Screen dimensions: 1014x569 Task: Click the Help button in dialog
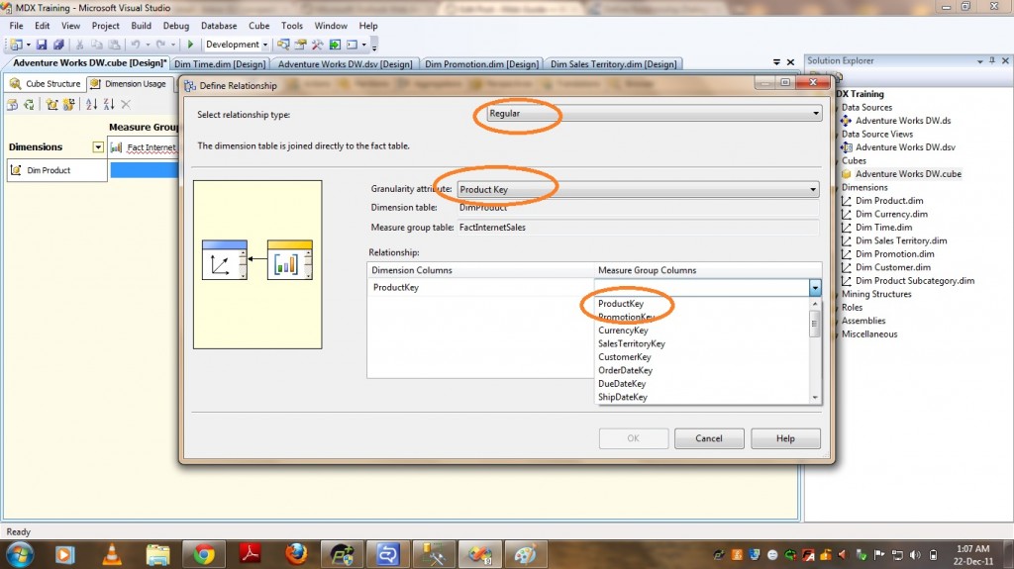point(785,438)
